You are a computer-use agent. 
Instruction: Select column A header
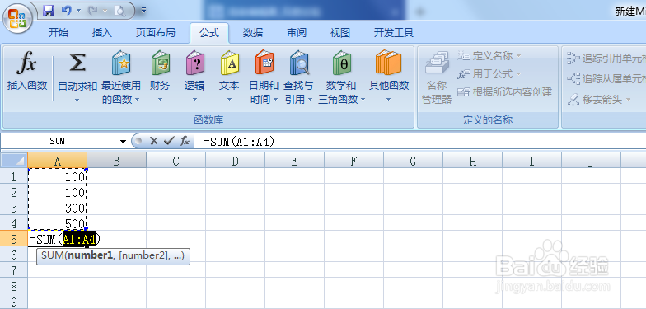pyautogui.click(x=58, y=161)
